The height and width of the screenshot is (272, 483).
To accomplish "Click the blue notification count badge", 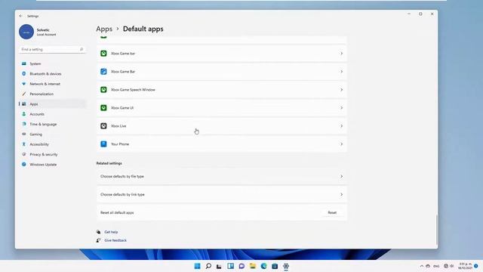I will [476, 266].
